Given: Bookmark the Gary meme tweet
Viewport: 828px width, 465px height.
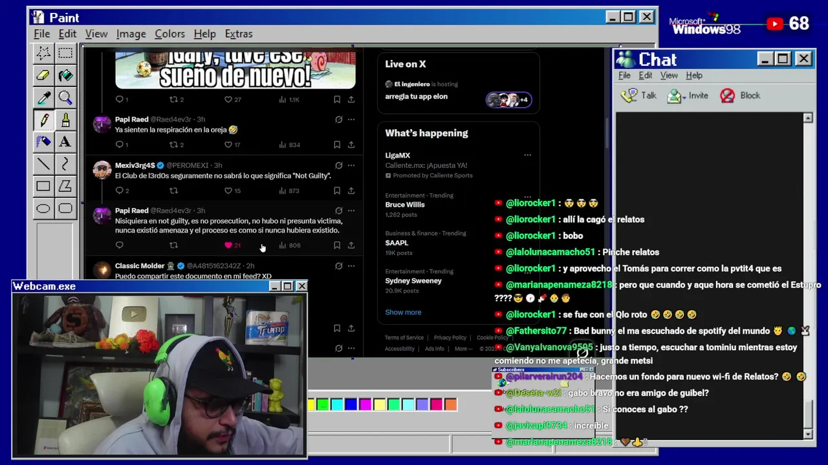Looking at the screenshot, I should coord(337,99).
